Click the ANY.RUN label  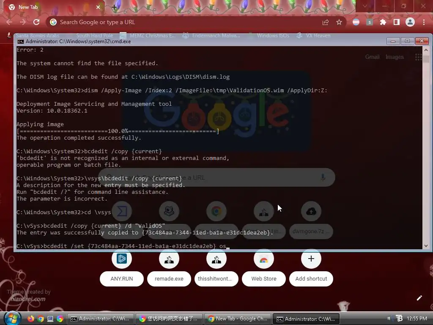coord(122,279)
